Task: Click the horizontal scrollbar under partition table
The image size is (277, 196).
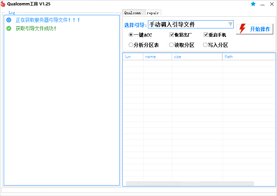Action: coord(190,183)
